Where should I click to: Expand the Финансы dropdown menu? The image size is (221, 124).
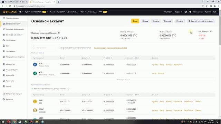(x=92, y=12)
